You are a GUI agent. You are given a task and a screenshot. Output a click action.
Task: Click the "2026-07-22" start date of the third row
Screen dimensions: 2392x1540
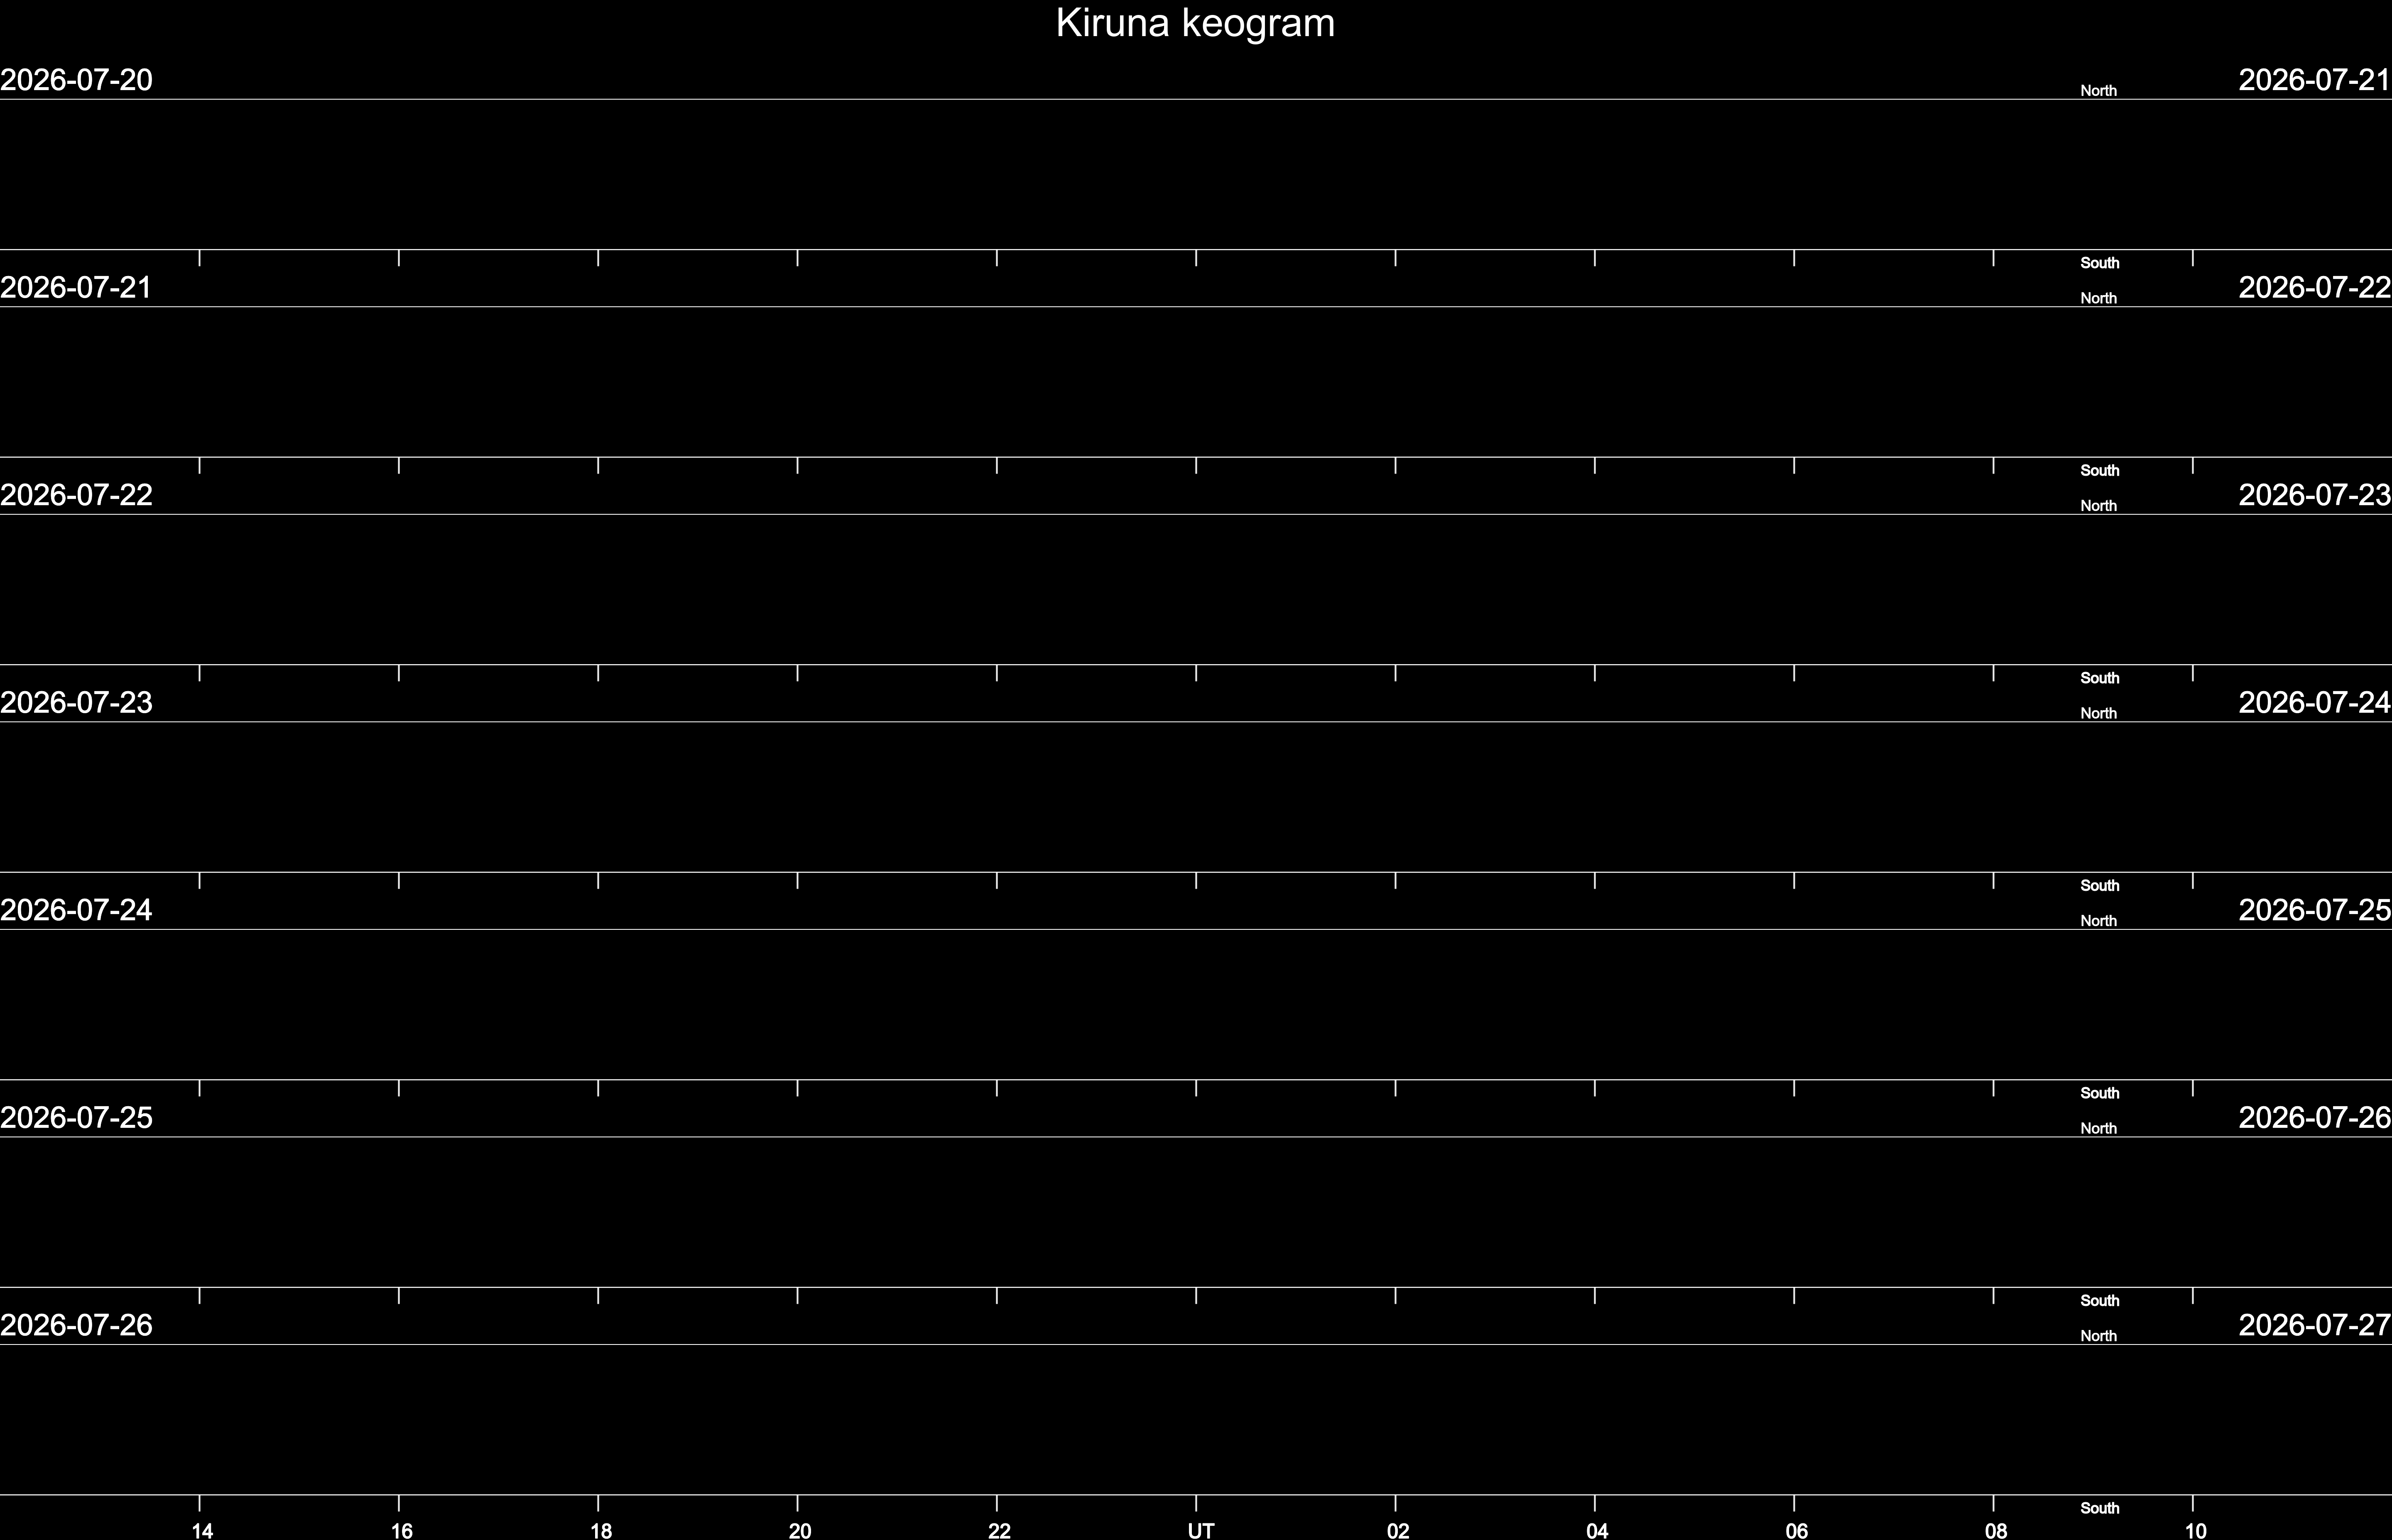coord(76,495)
